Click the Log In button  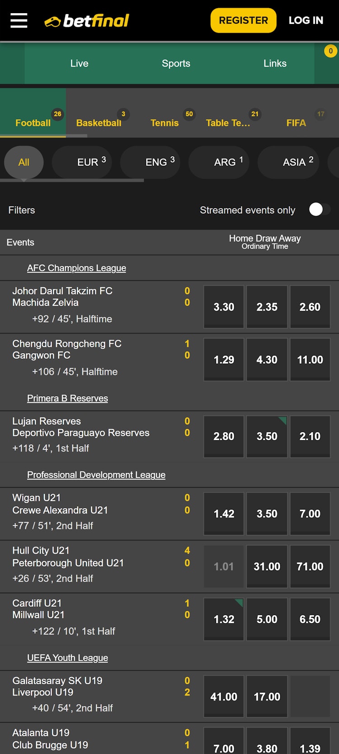coord(306,20)
